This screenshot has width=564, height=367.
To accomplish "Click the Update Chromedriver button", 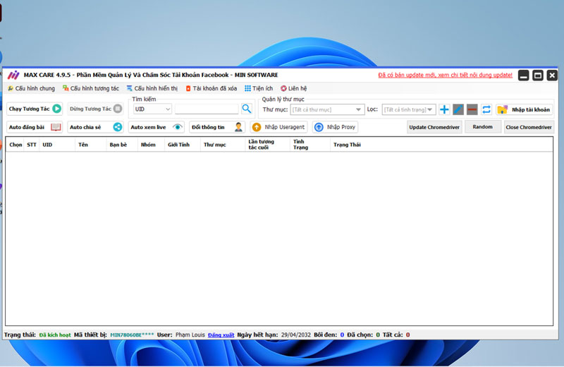I will coord(434,127).
